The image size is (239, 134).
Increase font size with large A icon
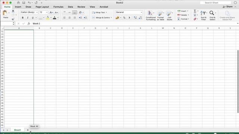pyautogui.click(x=52, y=12)
